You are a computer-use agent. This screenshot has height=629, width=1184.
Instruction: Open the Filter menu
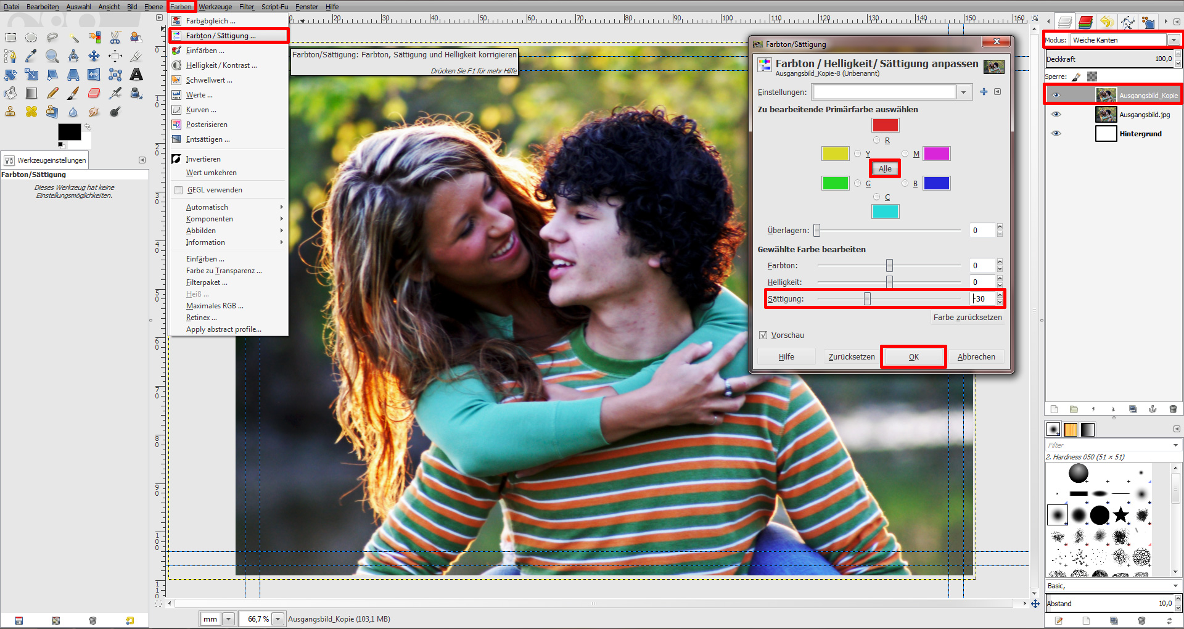click(x=246, y=7)
